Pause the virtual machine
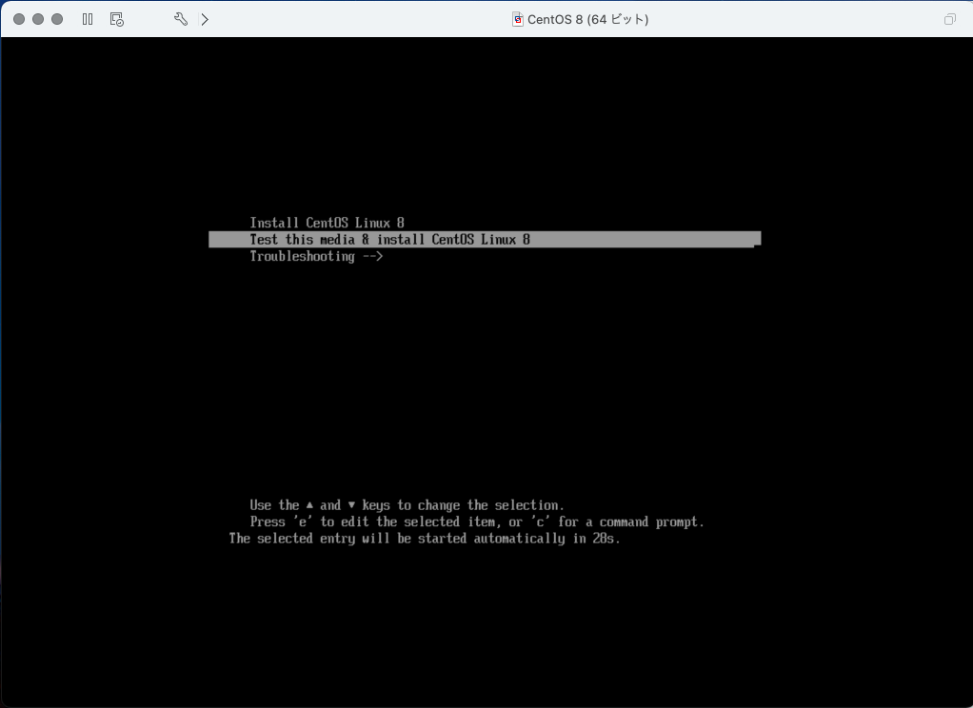Viewport: 973px width, 708px height. click(x=88, y=19)
